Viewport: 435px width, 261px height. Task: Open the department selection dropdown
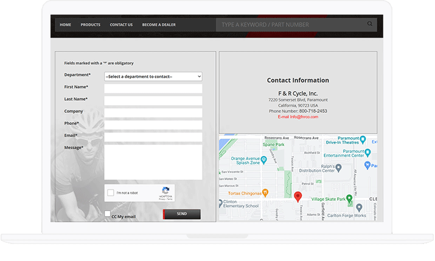point(153,76)
